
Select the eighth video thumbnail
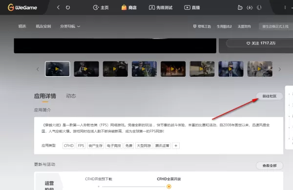pyautogui.click(x=260, y=69)
